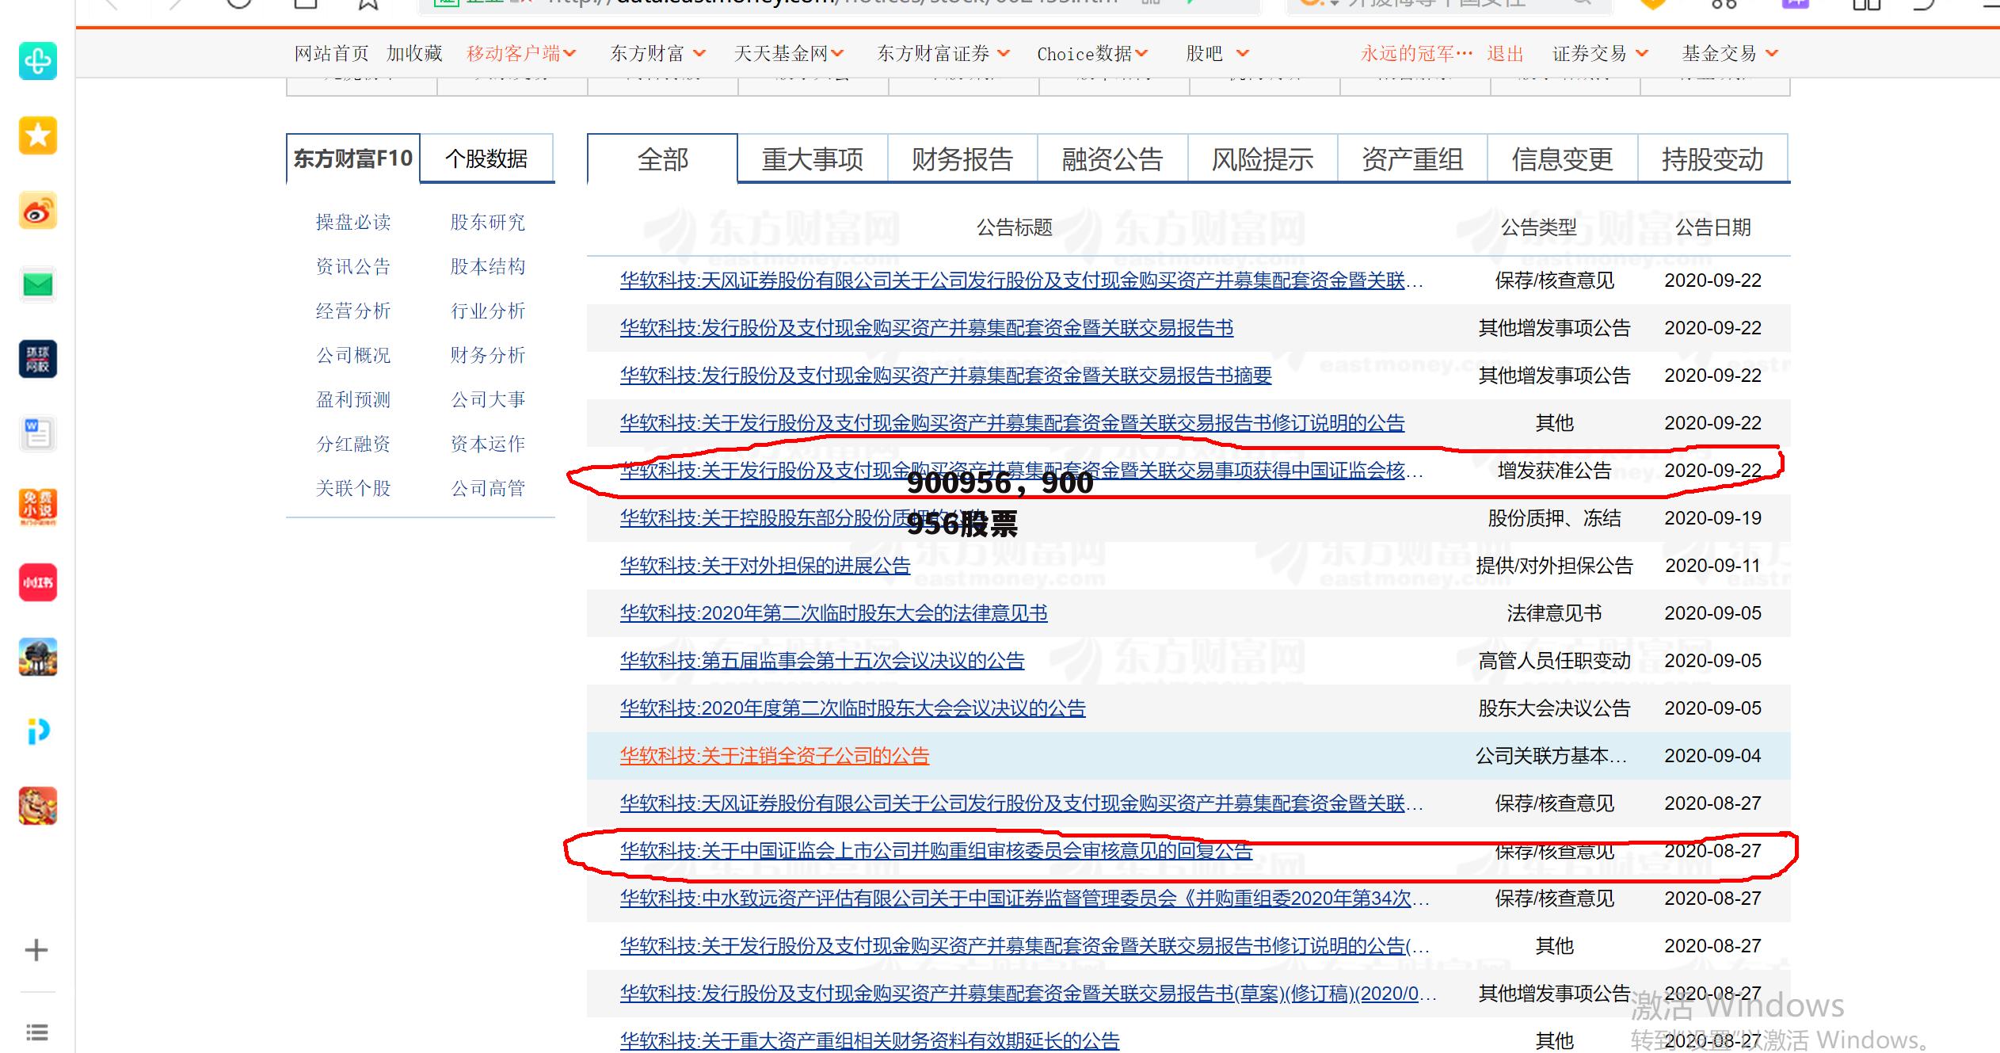This screenshot has height=1053, width=2000.
Task: Open the 小红书 sidebar icon
Action: [x=38, y=582]
